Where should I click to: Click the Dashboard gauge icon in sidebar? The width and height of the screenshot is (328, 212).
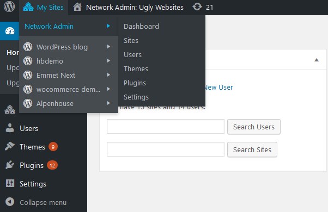[x=10, y=31]
